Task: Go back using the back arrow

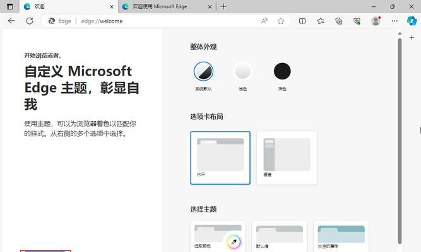Action: tap(11, 21)
